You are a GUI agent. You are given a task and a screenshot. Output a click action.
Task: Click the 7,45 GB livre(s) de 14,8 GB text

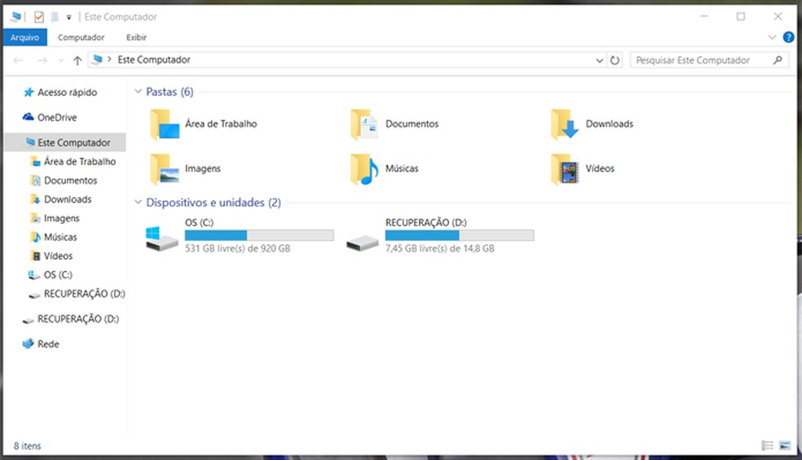point(440,248)
